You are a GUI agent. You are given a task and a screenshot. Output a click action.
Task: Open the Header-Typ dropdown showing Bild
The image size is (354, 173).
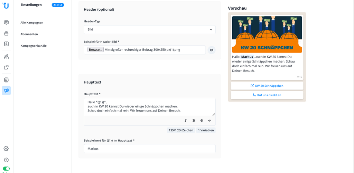tap(150, 30)
